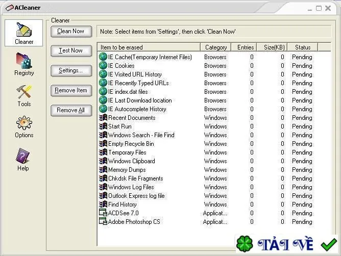Open the Registry section icon

click(24, 61)
